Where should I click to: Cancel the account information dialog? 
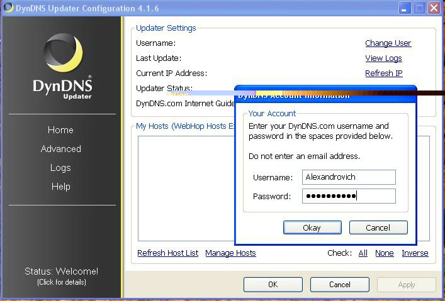(x=378, y=227)
